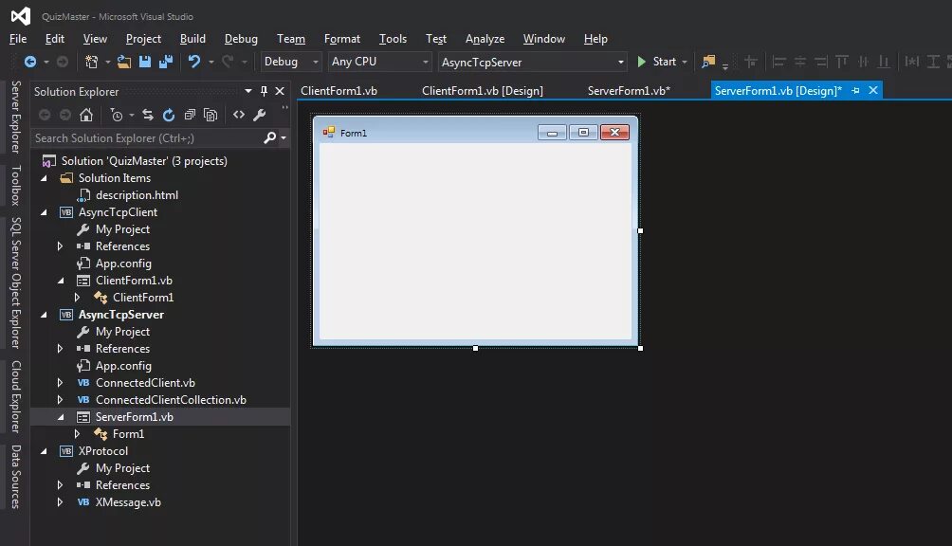This screenshot has width=952, height=546.
Task: Select description.html in Solution Explorer
Action: click(137, 195)
